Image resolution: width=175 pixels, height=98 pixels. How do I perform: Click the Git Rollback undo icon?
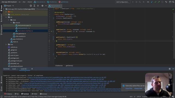click(166, 2)
